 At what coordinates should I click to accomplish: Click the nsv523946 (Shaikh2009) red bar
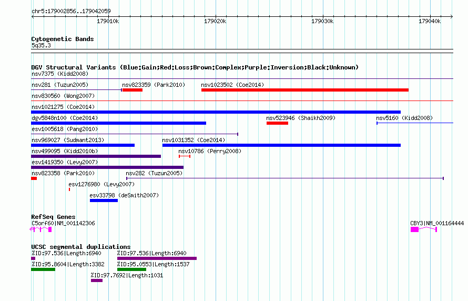click(277, 123)
